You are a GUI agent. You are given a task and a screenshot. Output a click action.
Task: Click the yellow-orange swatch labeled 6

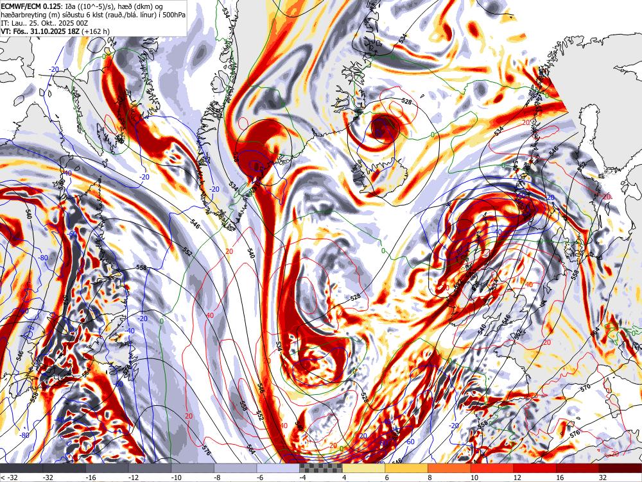[406, 468]
